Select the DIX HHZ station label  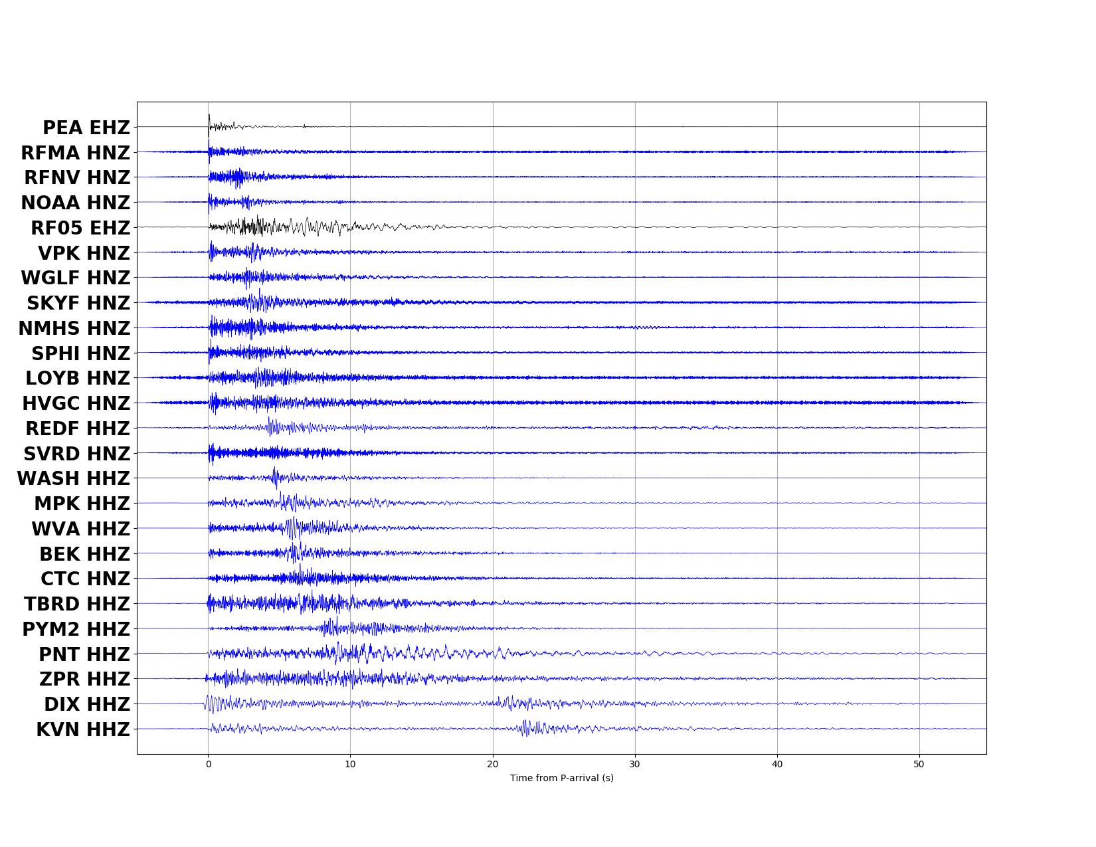pyautogui.click(x=87, y=704)
